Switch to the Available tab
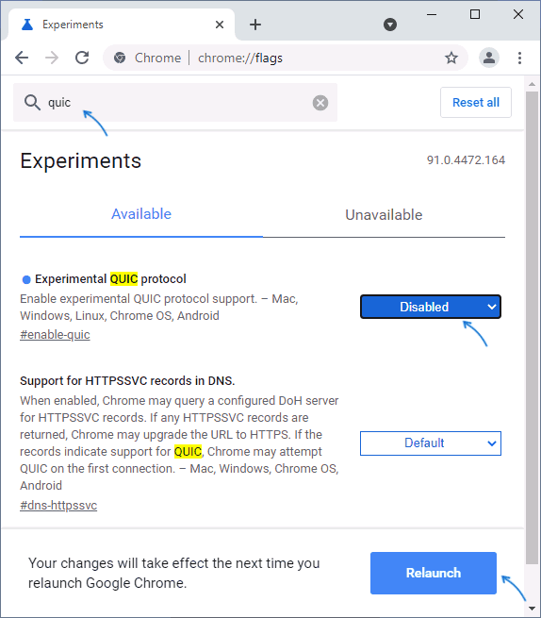541x618 pixels. tap(141, 214)
